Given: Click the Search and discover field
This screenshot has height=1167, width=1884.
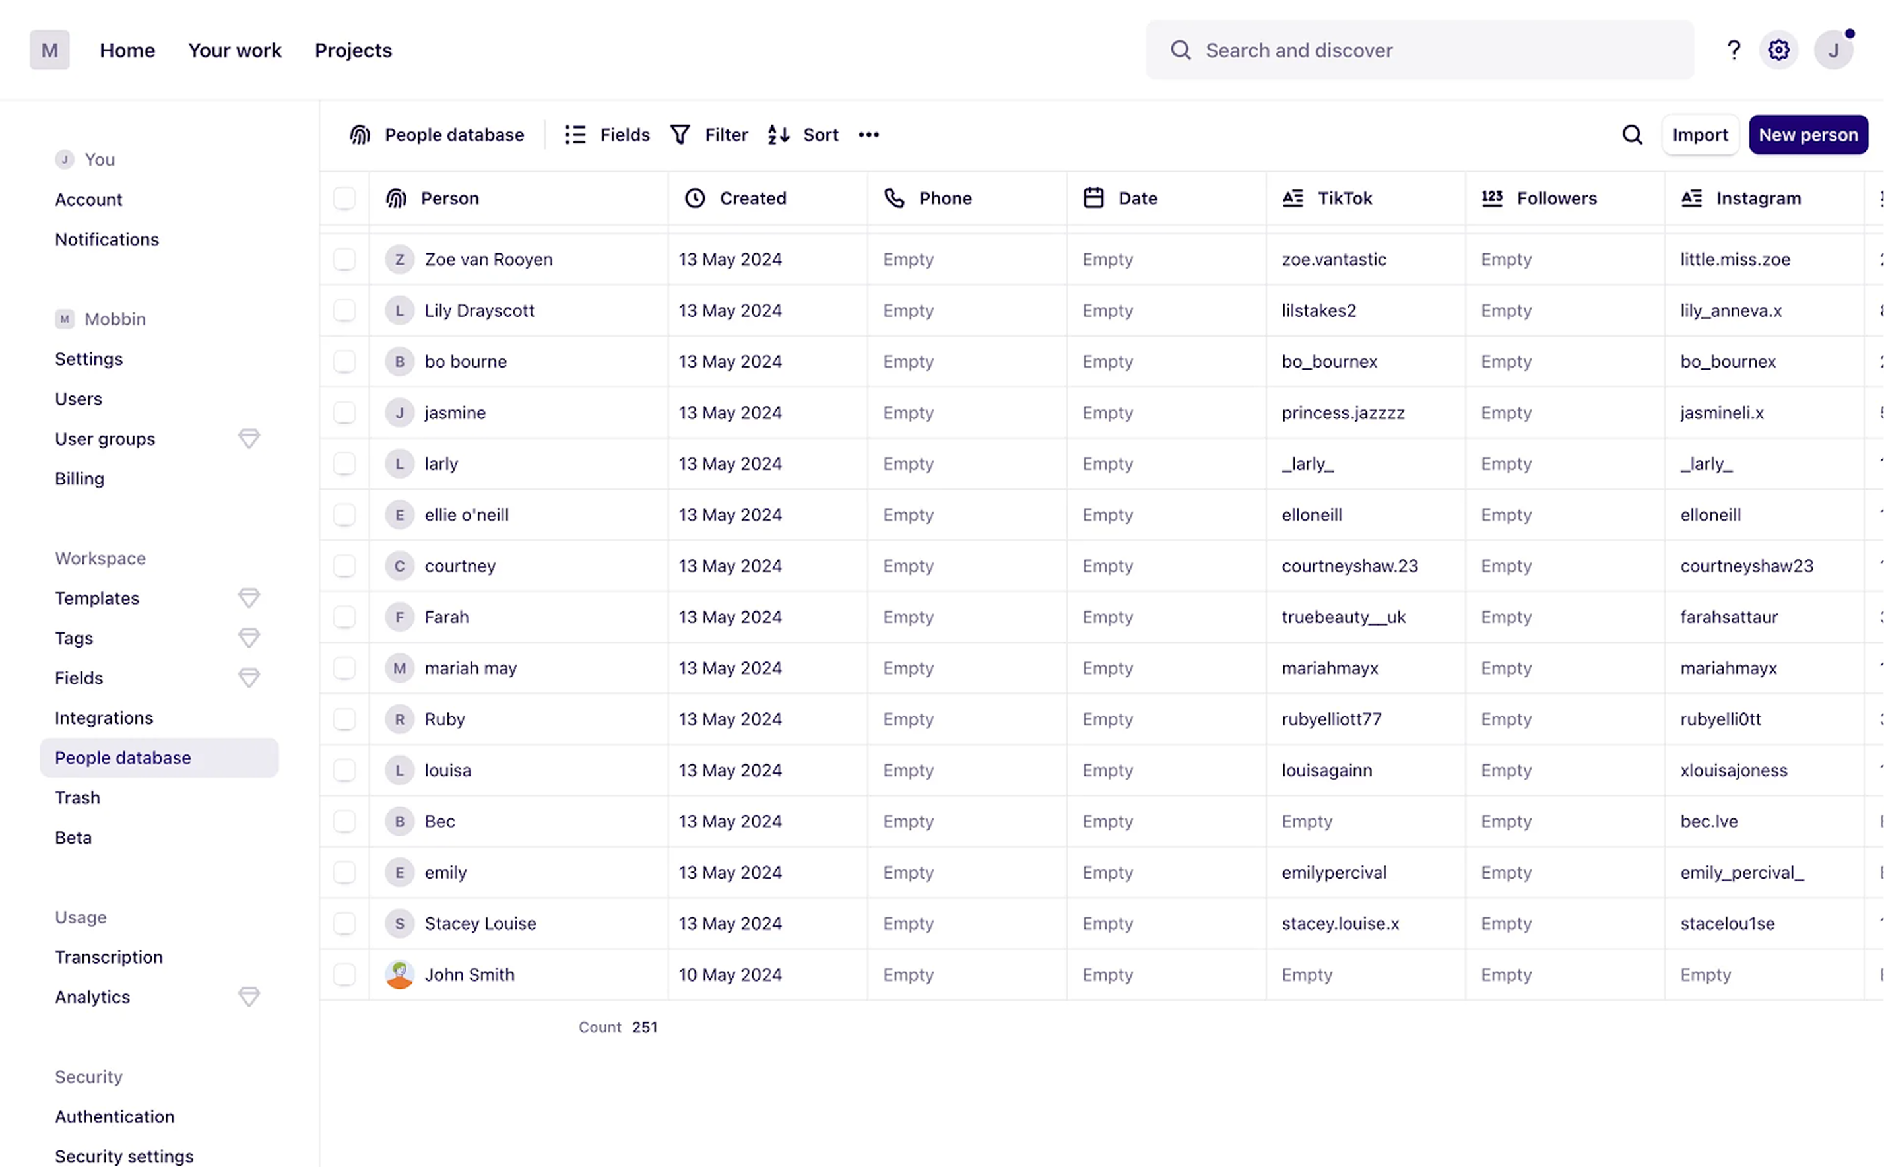Looking at the screenshot, I should tap(1420, 50).
